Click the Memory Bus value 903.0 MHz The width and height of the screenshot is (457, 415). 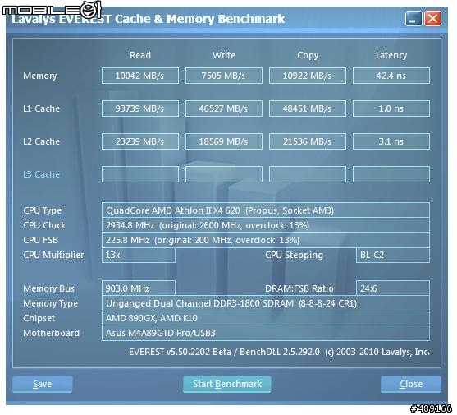139,288
